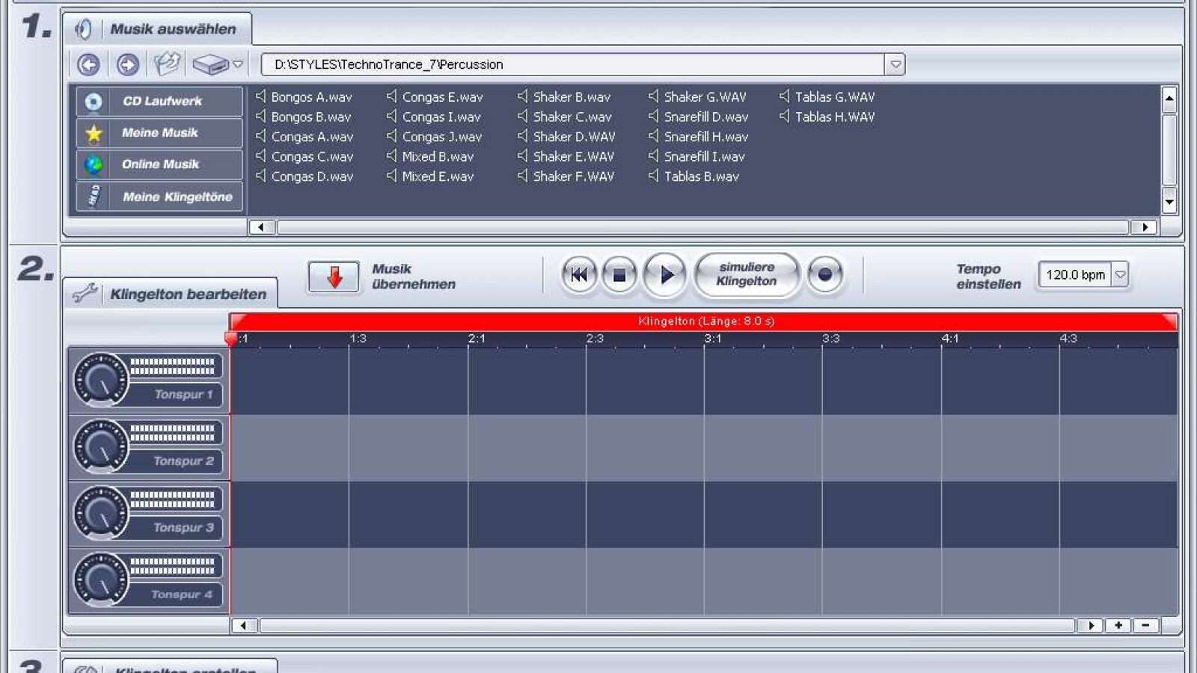Screen dimensions: 1197x673
Task: Select Meine Klingeltöne category
Action: (x=159, y=197)
